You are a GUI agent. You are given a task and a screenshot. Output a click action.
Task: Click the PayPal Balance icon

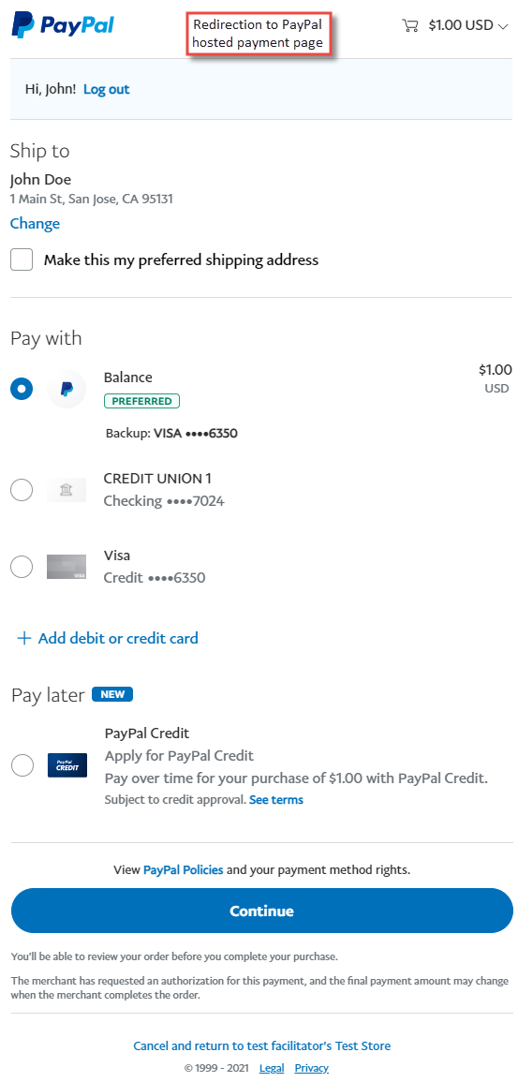[67, 389]
